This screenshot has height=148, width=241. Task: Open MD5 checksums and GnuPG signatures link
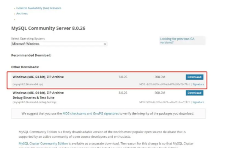[x=91, y=113]
